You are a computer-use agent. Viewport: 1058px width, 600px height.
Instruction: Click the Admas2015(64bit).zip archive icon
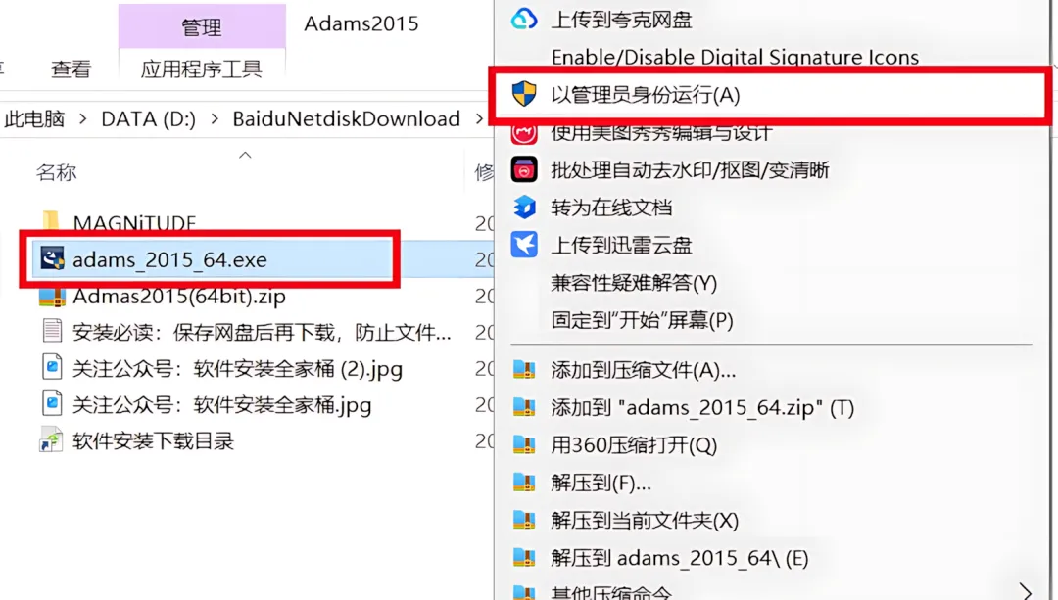pos(52,296)
